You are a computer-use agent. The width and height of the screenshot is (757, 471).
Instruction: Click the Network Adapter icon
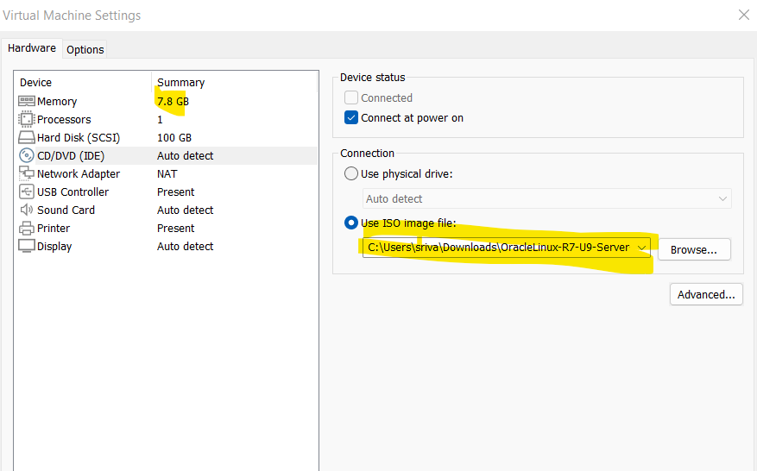click(x=27, y=173)
